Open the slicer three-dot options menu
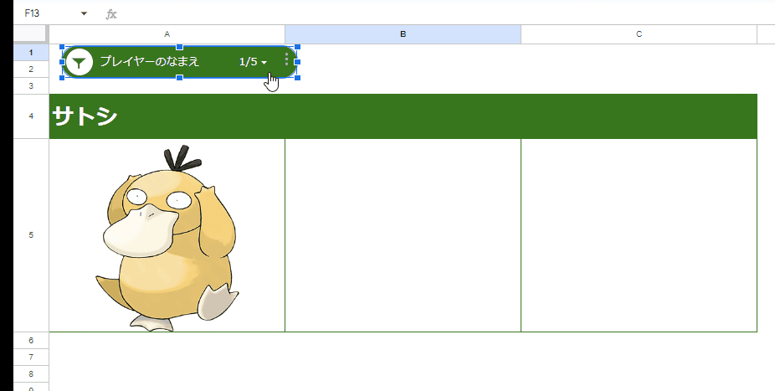 click(x=287, y=60)
